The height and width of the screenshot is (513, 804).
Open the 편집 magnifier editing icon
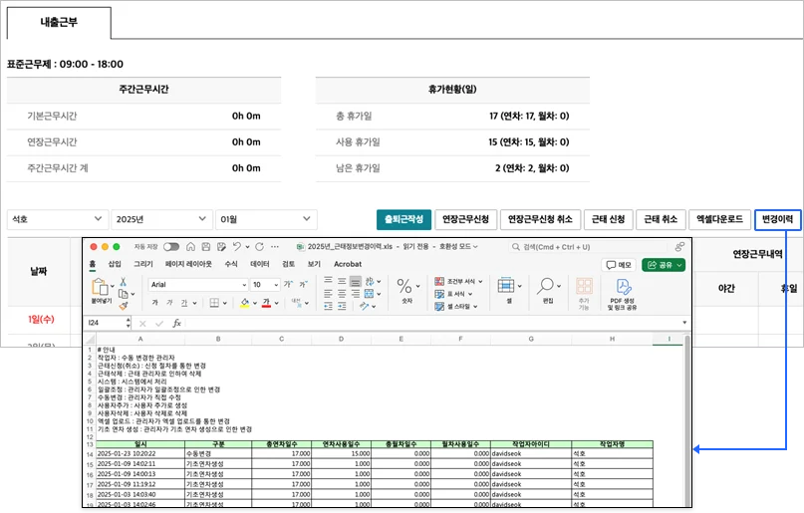click(546, 289)
